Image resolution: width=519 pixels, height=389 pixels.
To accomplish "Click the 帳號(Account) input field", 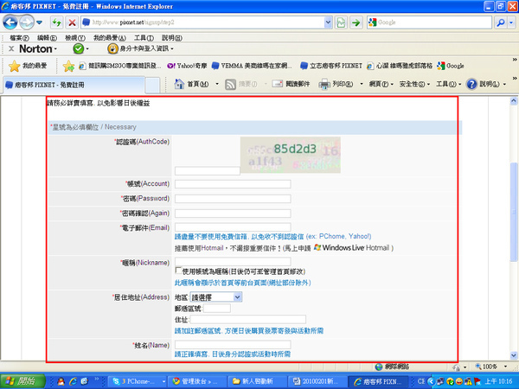I will point(233,184).
